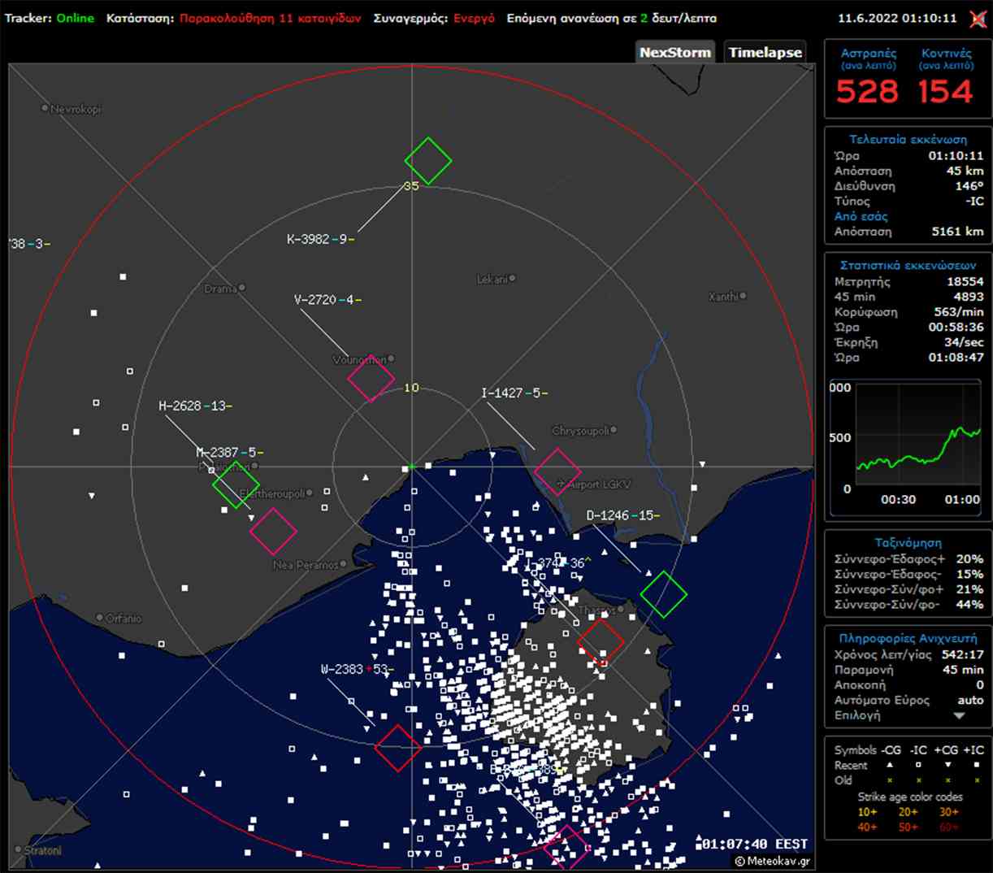Click the Chrysoupoli town label
Viewport: 993px width, 873px height.
coord(579,431)
